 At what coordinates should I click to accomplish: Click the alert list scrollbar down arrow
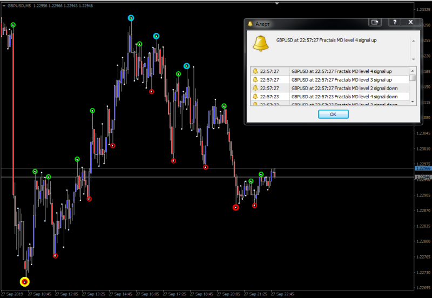tap(413, 101)
